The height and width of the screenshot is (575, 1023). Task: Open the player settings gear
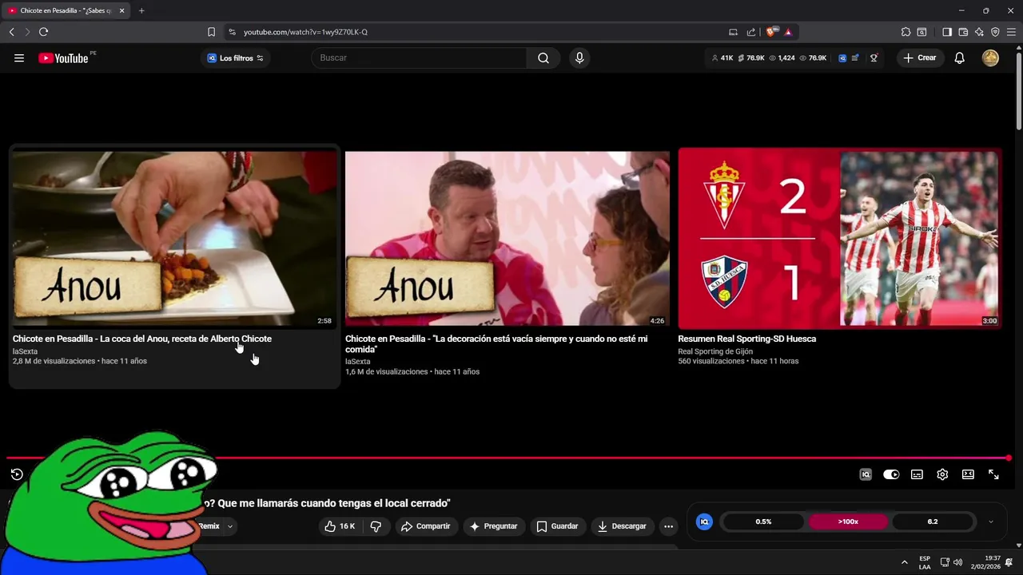(942, 474)
